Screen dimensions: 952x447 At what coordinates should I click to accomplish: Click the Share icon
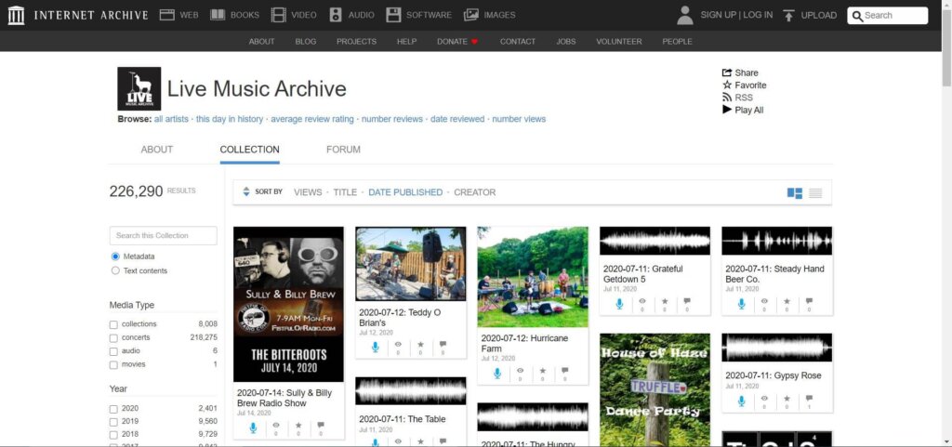[727, 72]
